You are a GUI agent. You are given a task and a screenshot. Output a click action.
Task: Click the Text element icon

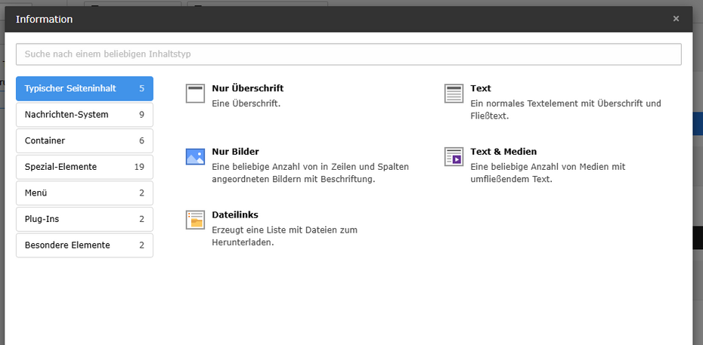pyautogui.click(x=454, y=94)
